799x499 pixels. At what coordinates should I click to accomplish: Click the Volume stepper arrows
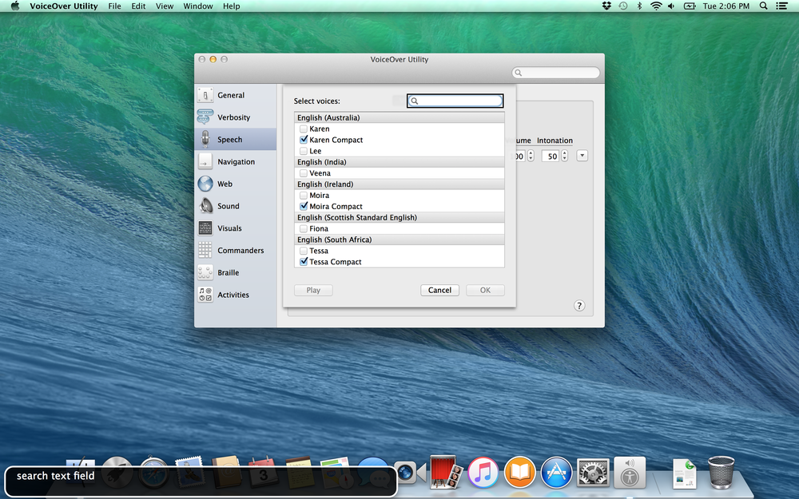point(531,156)
